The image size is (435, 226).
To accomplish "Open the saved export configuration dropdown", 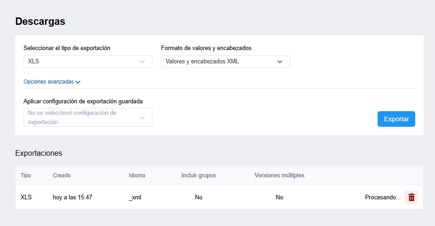I will [x=88, y=117].
